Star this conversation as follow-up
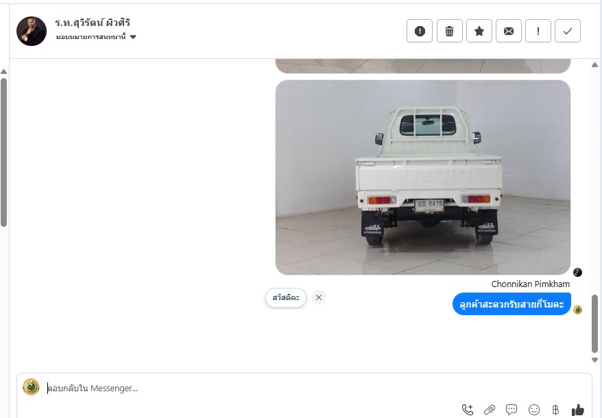Image resolution: width=602 pixels, height=418 pixels. click(x=479, y=31)
